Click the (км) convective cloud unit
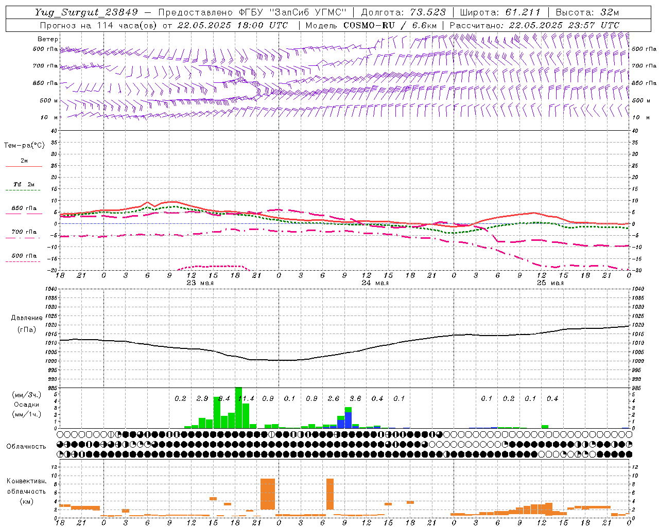The image size is (659, 527). (x=26, y=501)
